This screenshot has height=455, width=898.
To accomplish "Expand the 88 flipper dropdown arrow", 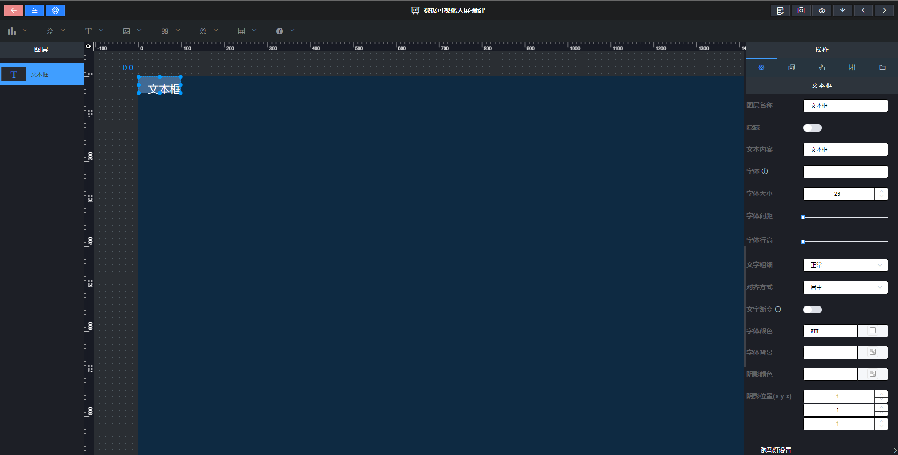I will [178, 30].
